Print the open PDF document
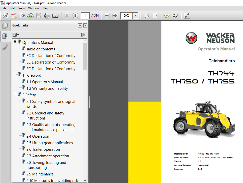This screenshot has width=243, height=183. coord(47,15)
